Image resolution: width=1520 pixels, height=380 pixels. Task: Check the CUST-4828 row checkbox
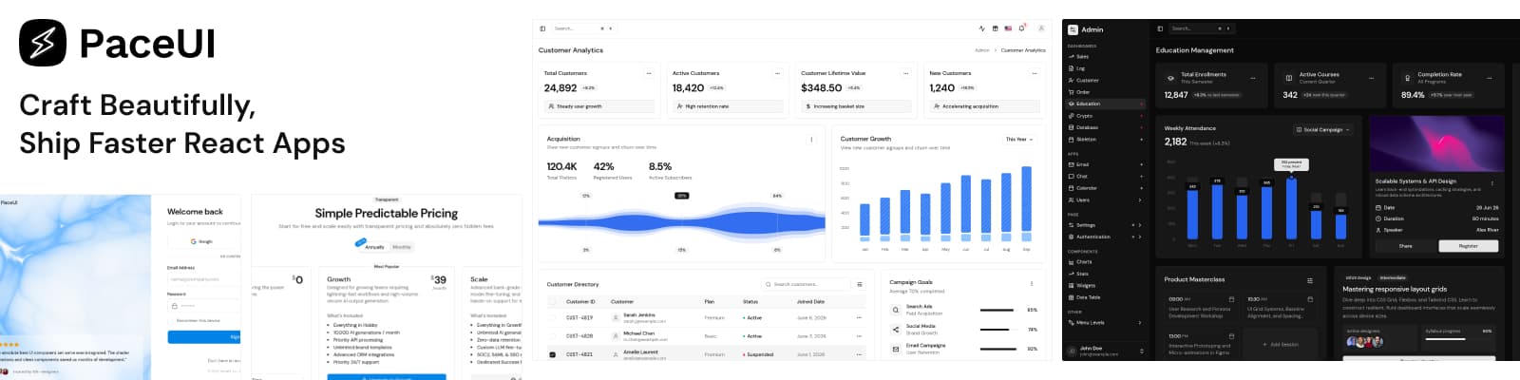553,335
